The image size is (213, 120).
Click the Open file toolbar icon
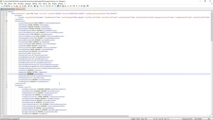4,6
